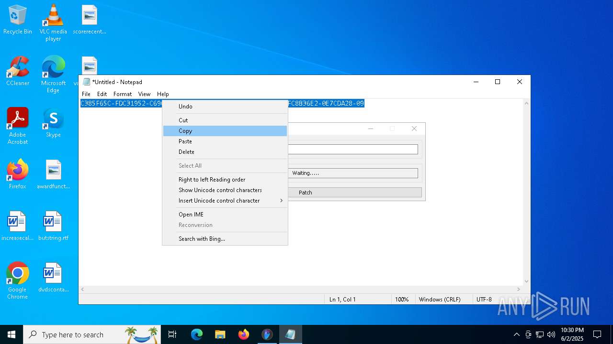Open Firefox from the taskbar

click(244, 334)
